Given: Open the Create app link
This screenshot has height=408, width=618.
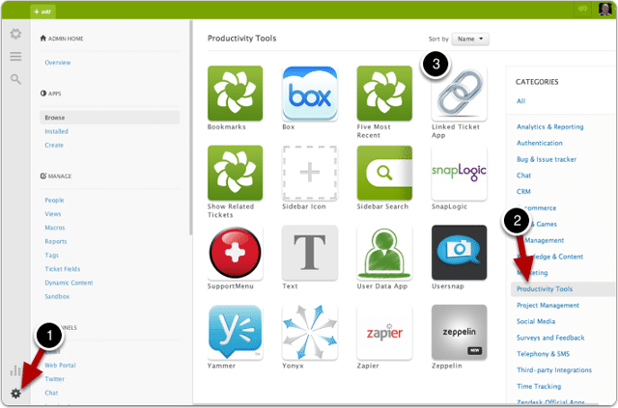Looking at the screenshot, I should [x=54, y=145].
